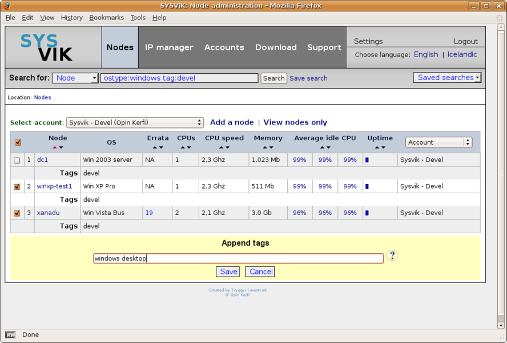Image resolution: width=507 pixels, height=343 pixels.
Task: Choose Icelandic language
Action: pos(462,54)
